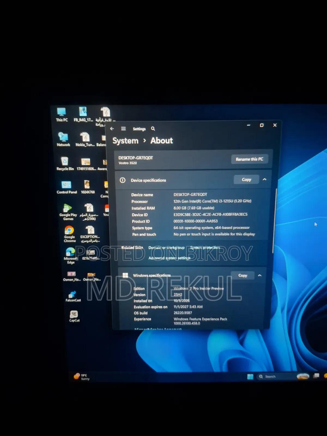Click the Processor value i3-1215U text

pos(212,201)
